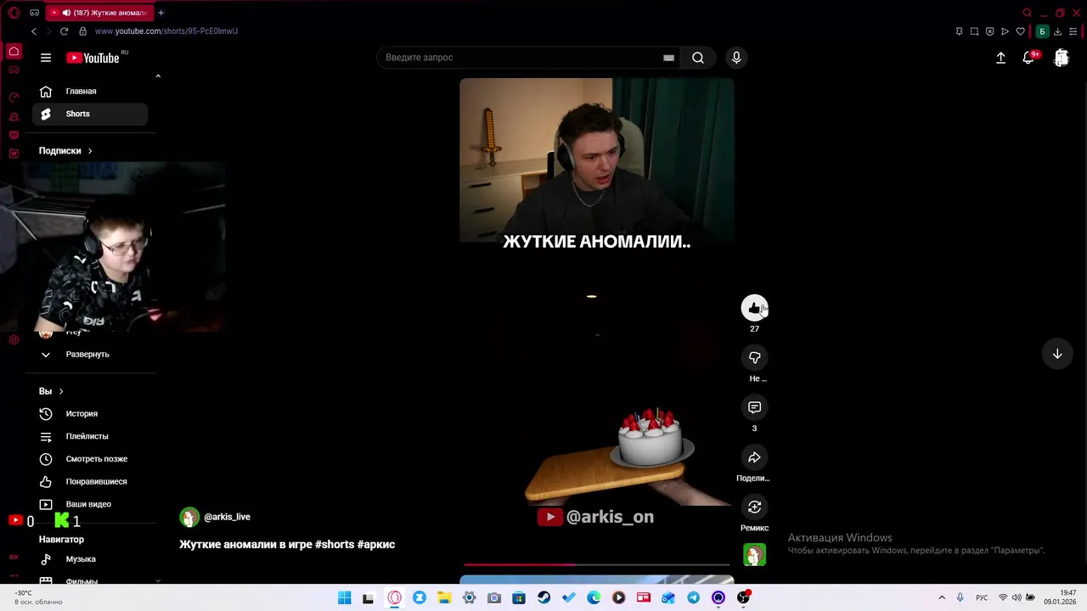The width and height of the screenshot is (1087, 611).
Task: Open Главная in YouTube sidebar
Action: click(x=90, y=91)
